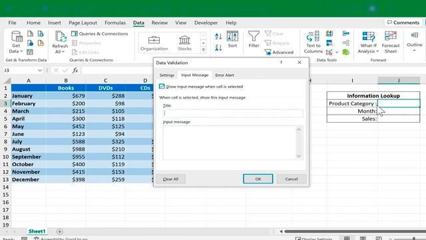
Task: Select cell J3 next to Product Category
Action: click(399, 103)
